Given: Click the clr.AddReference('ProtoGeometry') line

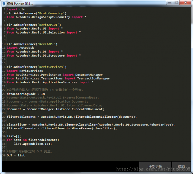Looking at the screenshot, I should (37, 13).
